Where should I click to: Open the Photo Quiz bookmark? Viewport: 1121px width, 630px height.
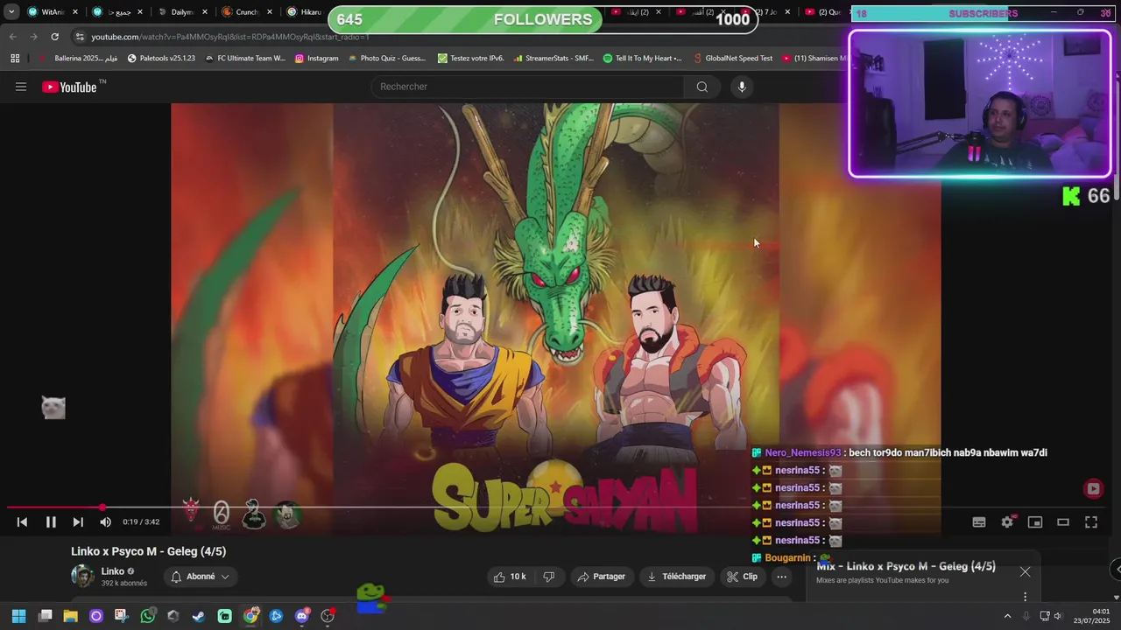(386, 59)
